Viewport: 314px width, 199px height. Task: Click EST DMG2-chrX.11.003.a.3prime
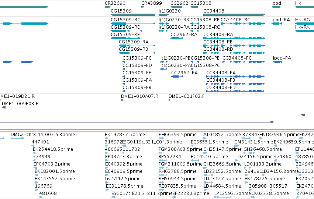point(17,138)
